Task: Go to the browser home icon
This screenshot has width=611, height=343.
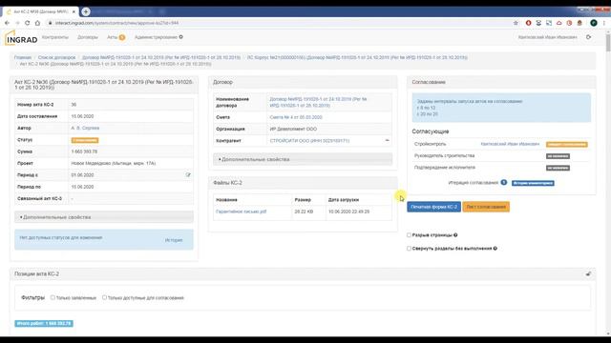Action: (x=37, y=23)
